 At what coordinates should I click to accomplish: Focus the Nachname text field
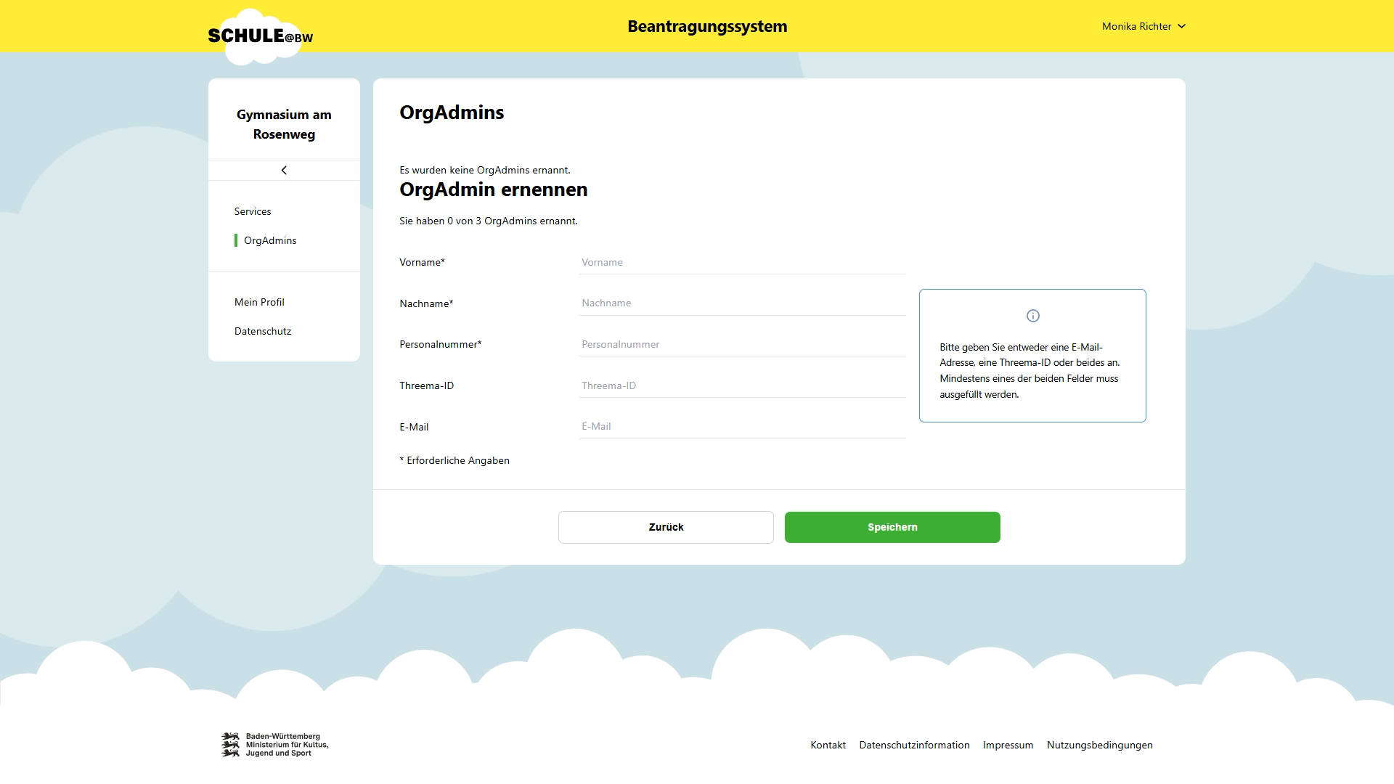tap(741, 303)
